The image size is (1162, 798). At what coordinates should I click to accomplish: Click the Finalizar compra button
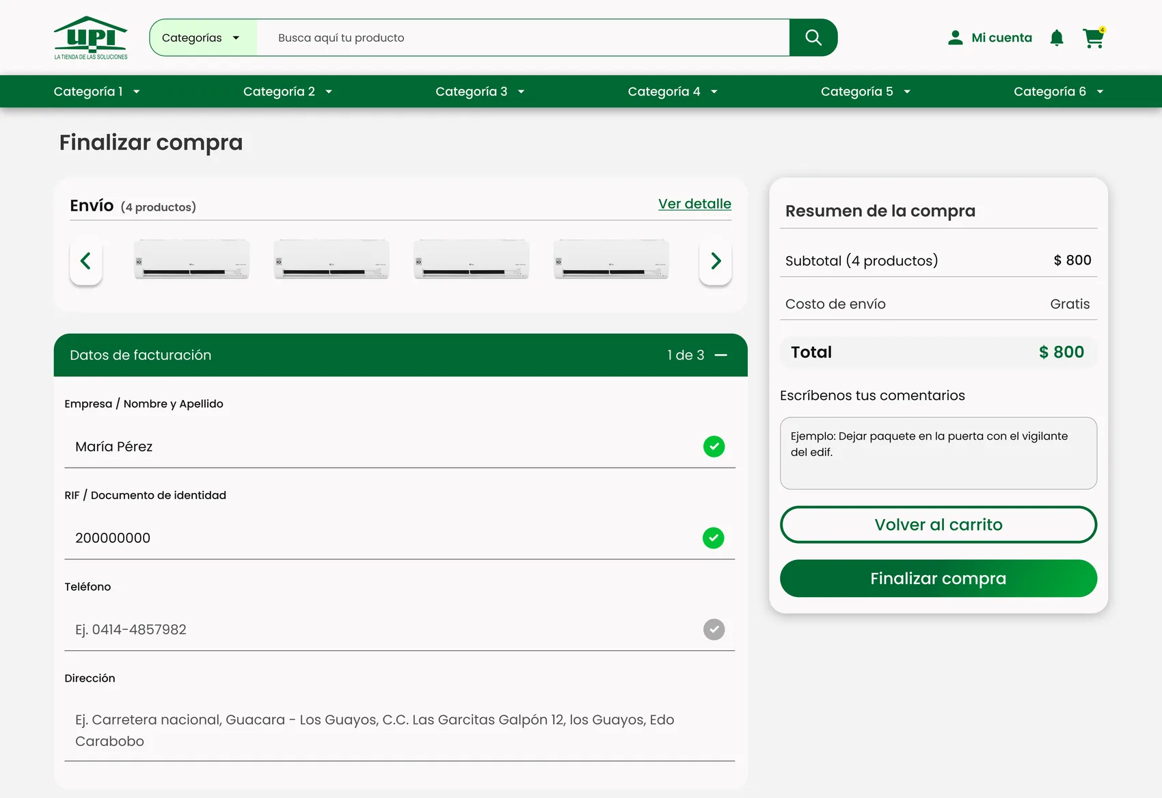click(938, 578)
